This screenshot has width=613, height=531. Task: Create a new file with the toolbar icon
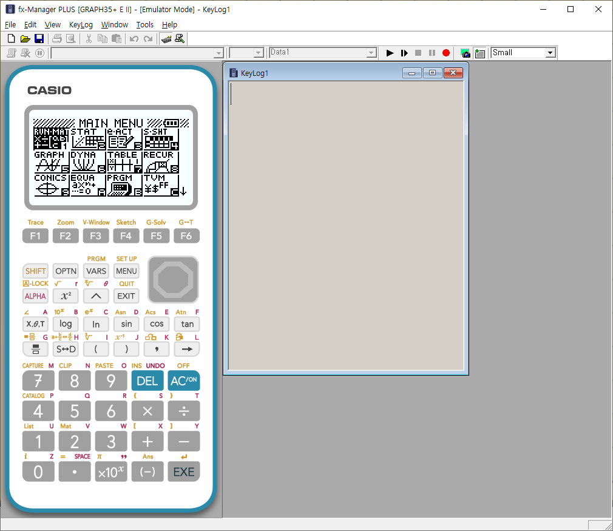pyautogui.click(x=12, y=39)
